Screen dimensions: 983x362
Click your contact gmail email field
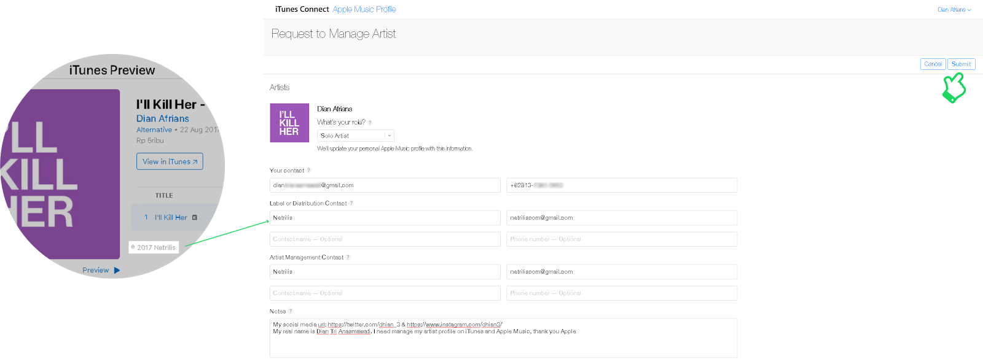(385, 185)
